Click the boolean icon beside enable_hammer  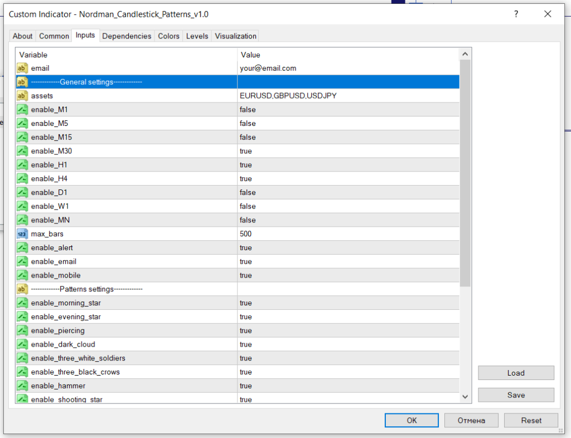pyautogui.click(x=22, y=386)
